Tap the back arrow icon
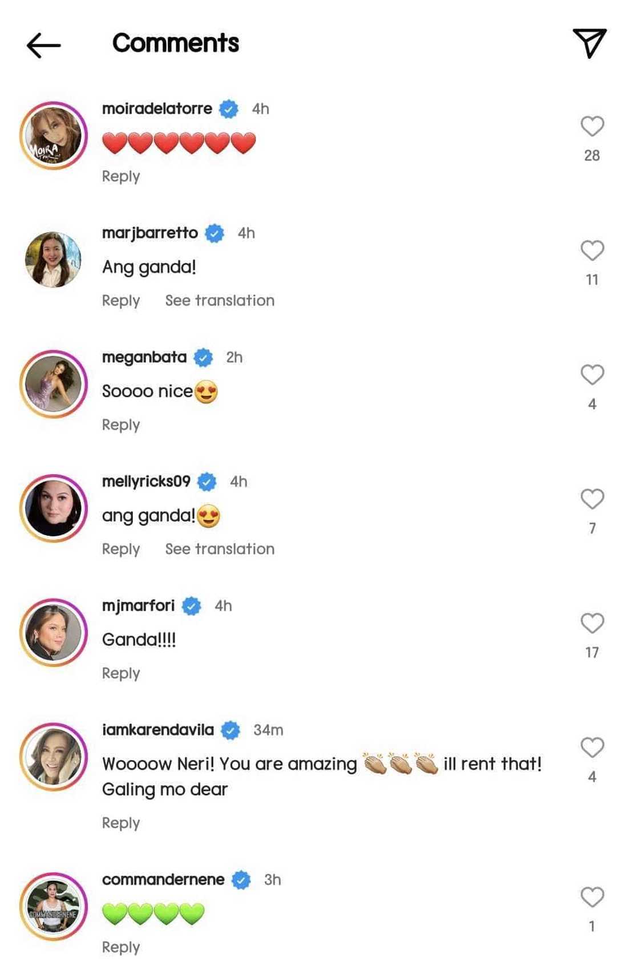Viewport: 639px width, 978px height. click(43, 45)
